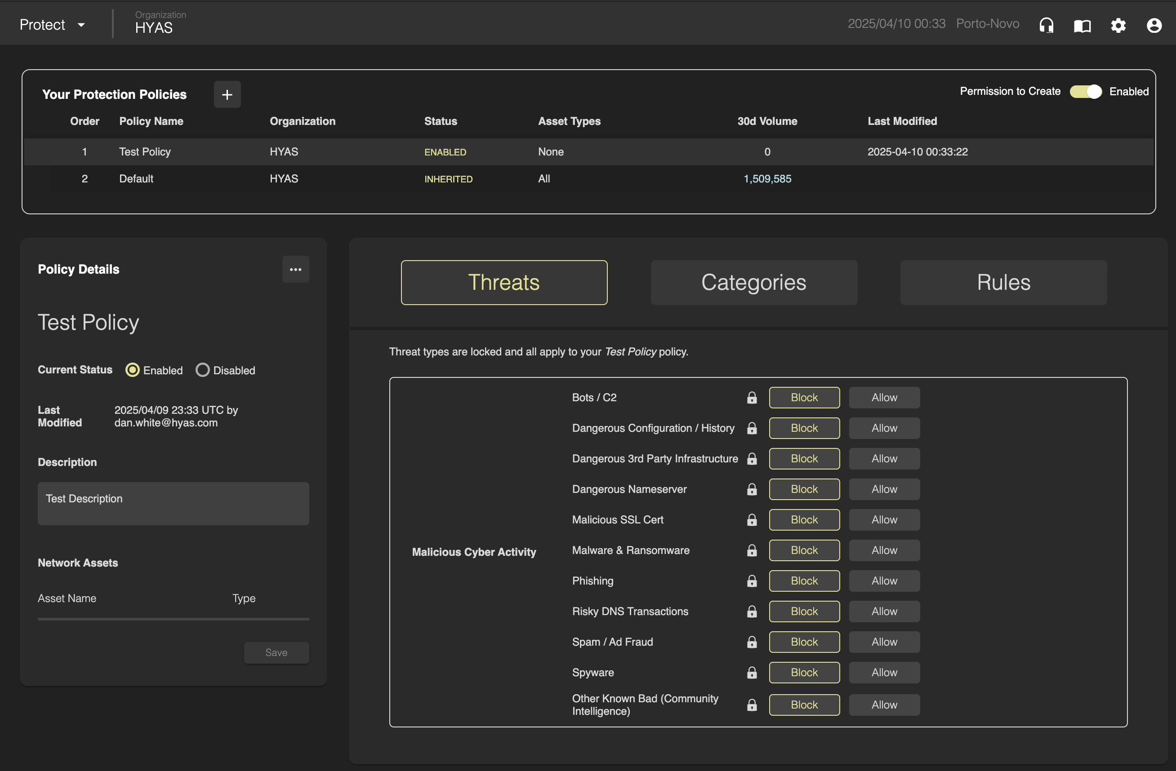Switch to the Categories tab
Viewport: 1176px width, 771px height.
pos(753,283)
